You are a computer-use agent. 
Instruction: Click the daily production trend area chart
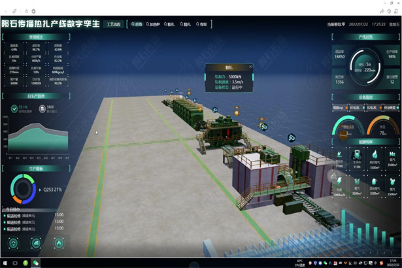(x=38, y=139)
